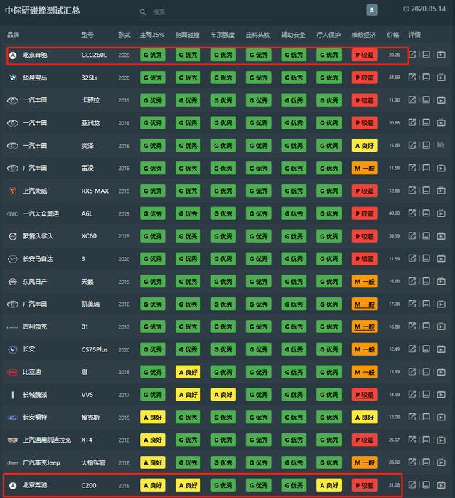Open the external link icon for 比亚迪 唐
Image resolution: width=455 pixels, height=498 pixels.
(x=412, y=371)
